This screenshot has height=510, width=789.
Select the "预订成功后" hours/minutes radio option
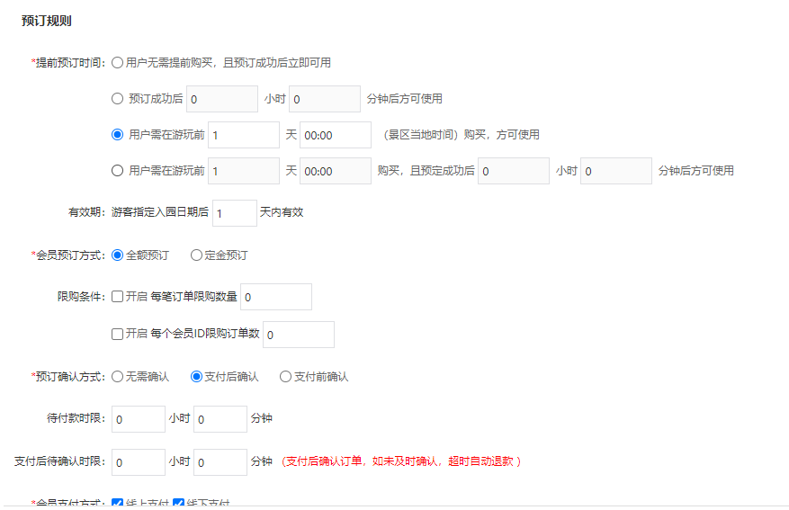(x=117, y=99)
